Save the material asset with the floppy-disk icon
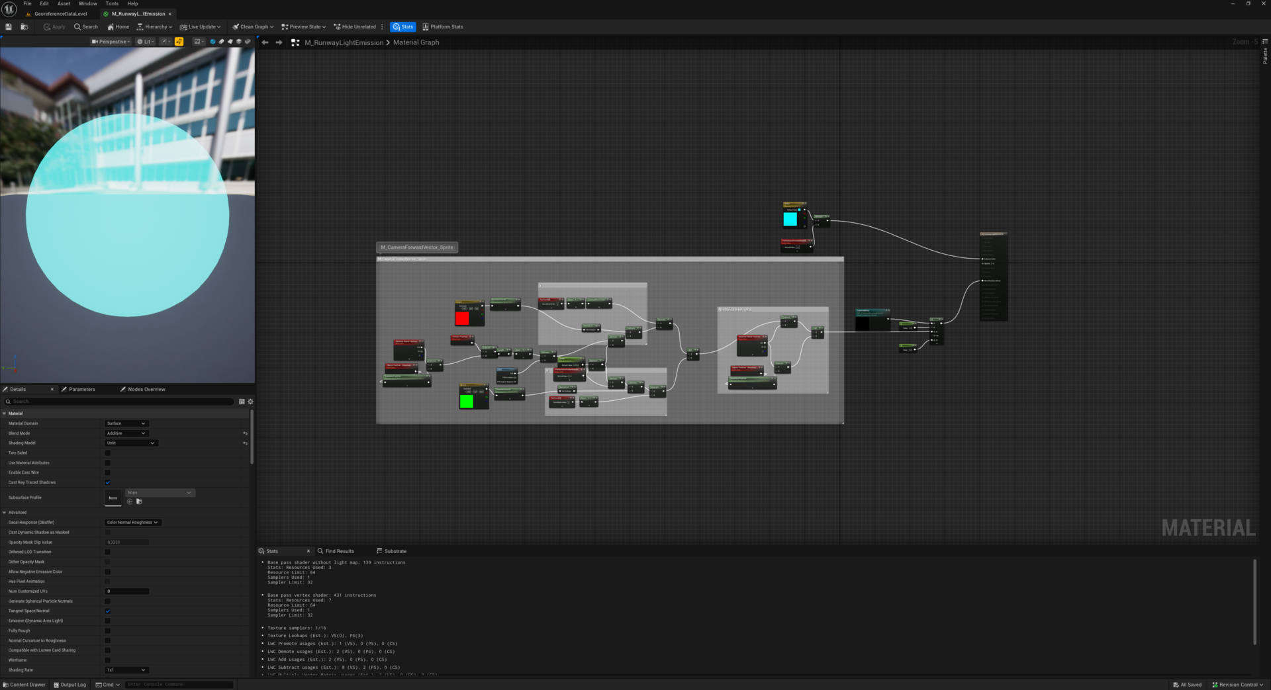The width and height of the screenshot is (1271, 690). point(9,27)
